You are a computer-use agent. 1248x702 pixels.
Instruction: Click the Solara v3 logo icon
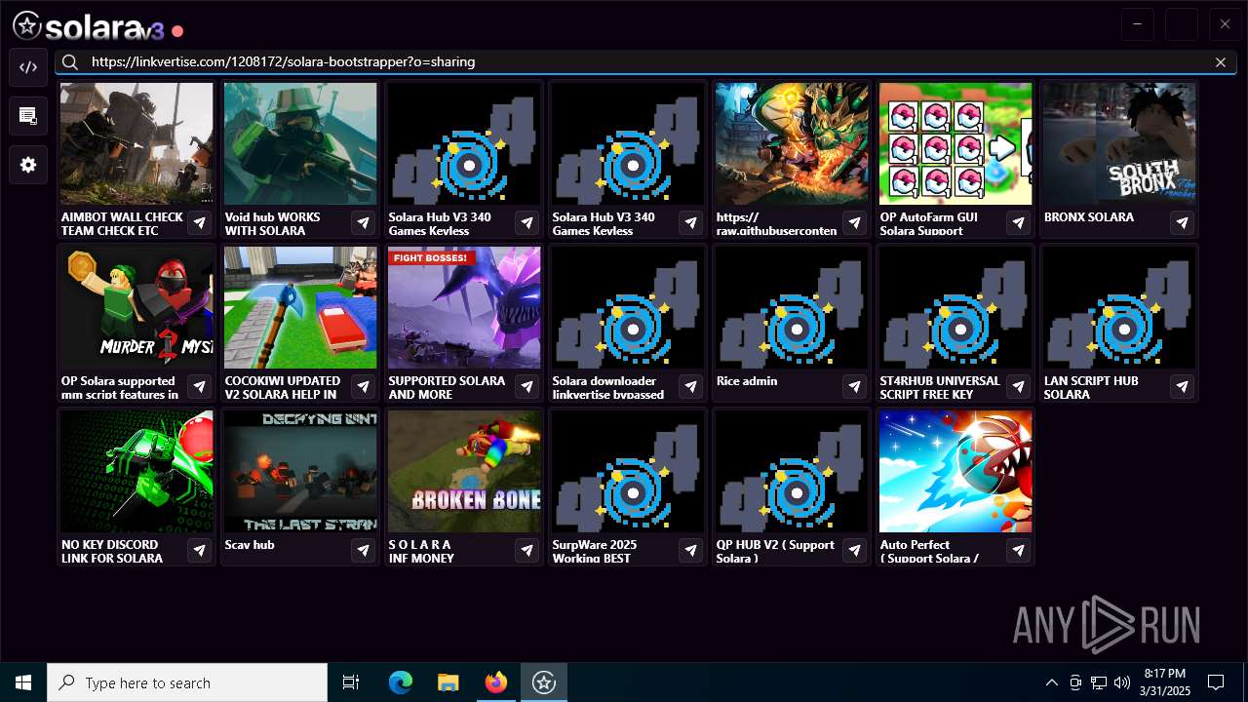click(x=27, y=26)
